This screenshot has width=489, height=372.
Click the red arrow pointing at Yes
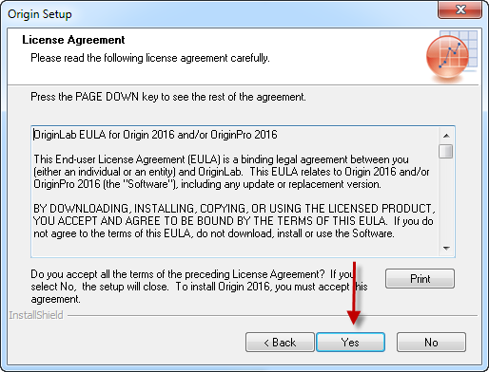(354, 293)
